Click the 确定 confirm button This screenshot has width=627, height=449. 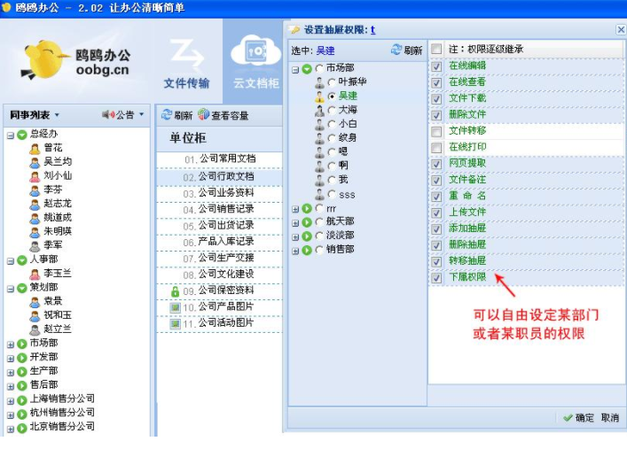pos(578,418)
